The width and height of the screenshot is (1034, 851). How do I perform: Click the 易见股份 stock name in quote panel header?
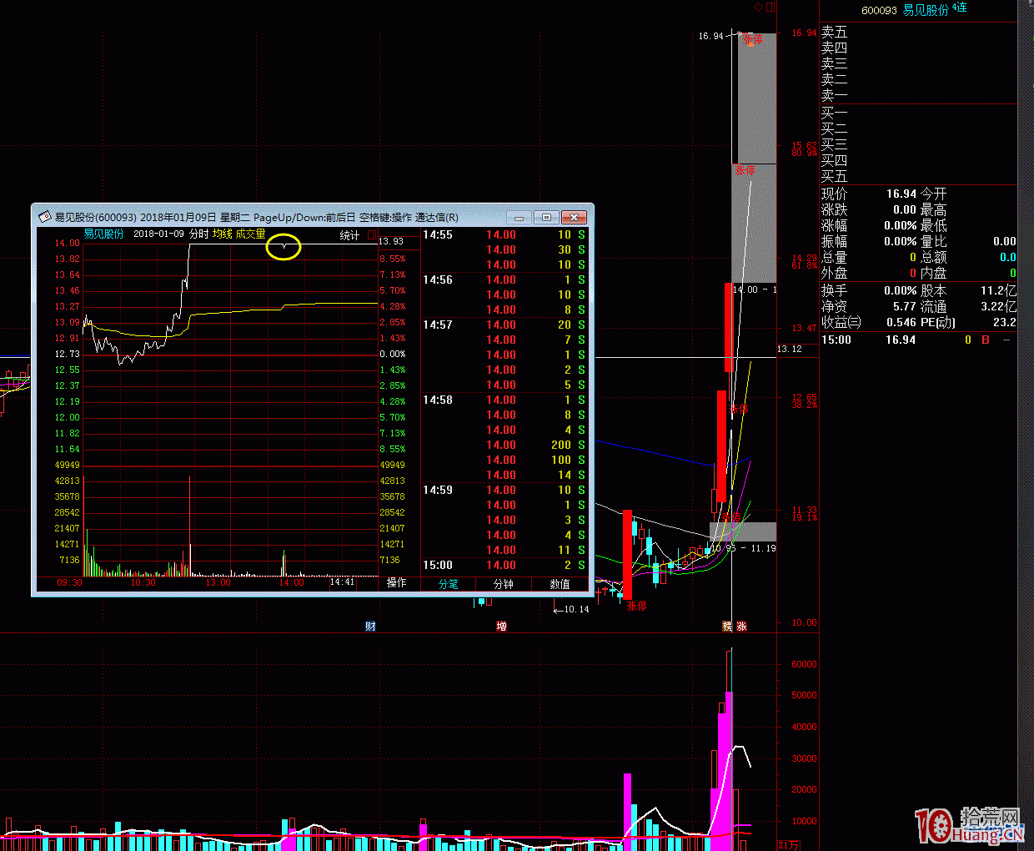[x=926, y=10]
